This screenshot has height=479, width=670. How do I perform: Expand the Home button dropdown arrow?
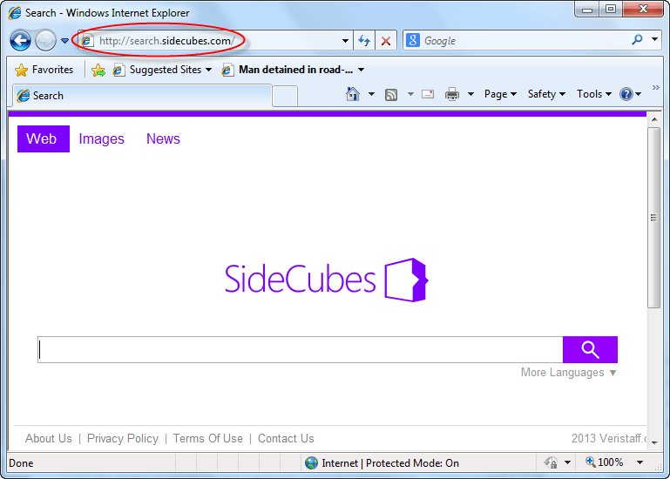(x=371, y=94)
